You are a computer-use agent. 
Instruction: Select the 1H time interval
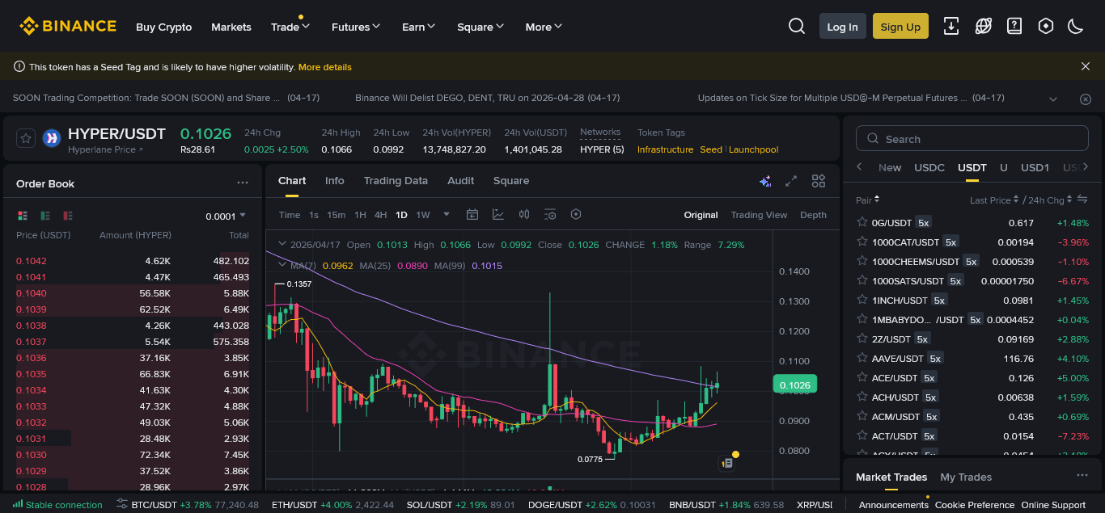point(360,215)
